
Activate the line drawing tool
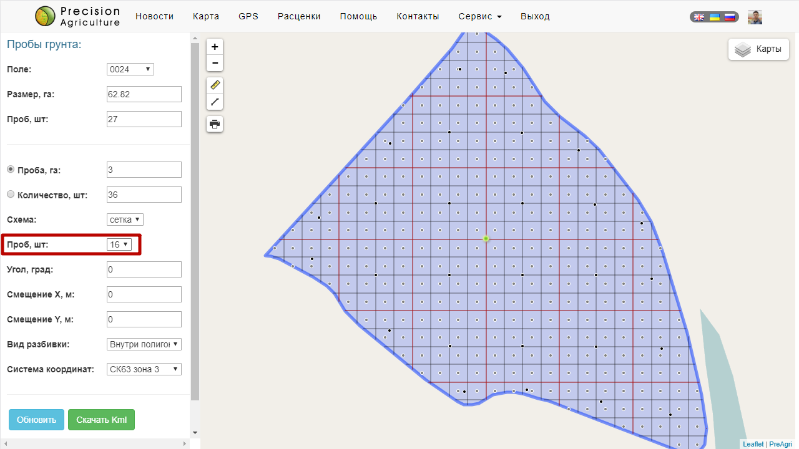[x=215, y=102]
